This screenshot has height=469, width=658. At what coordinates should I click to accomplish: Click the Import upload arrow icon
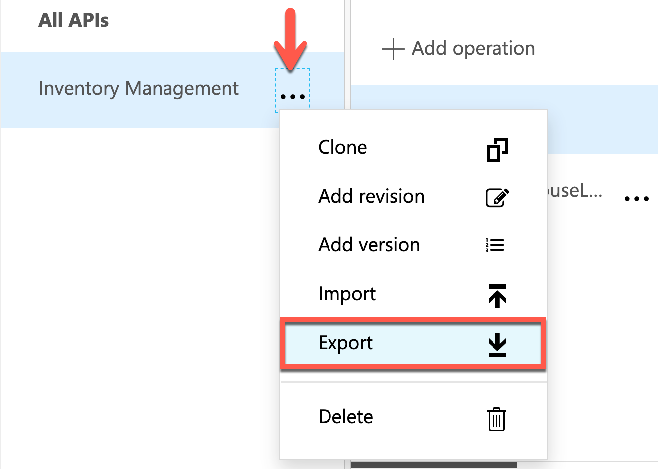(x=497, y=296)
